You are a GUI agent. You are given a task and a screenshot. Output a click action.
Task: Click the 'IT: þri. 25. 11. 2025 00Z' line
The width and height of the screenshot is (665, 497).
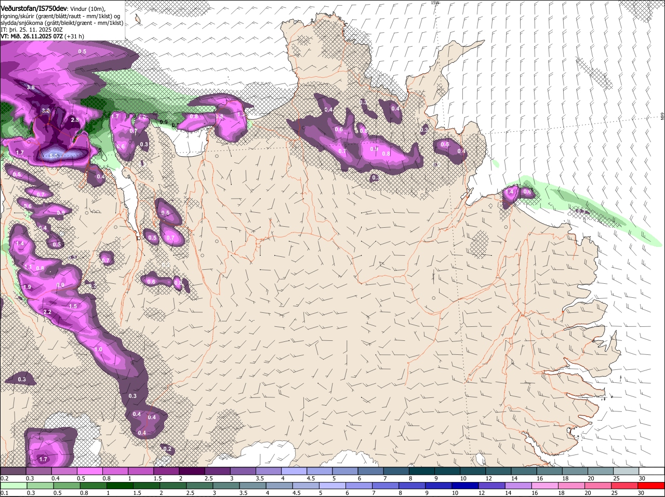pos(31,30)
